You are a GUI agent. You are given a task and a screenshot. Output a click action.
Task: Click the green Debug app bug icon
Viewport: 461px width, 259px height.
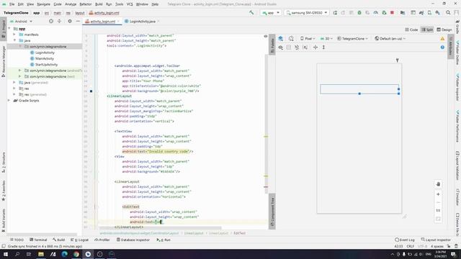359,13
